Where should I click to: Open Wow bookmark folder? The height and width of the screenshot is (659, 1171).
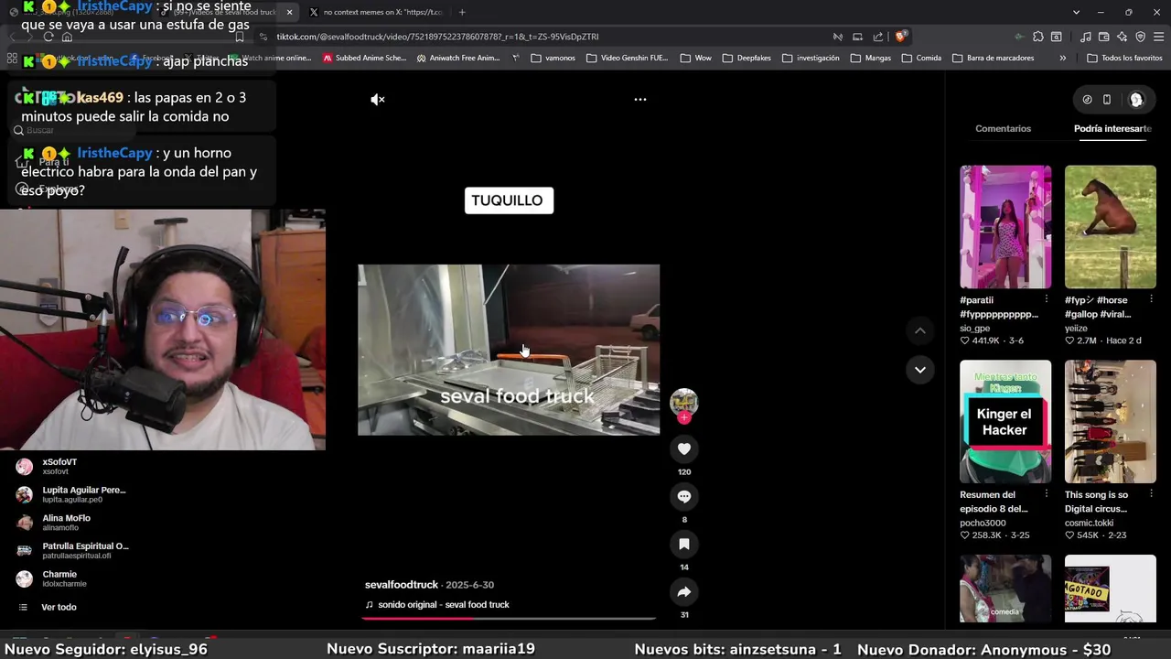pyautogui.click(x=695, y=58)
